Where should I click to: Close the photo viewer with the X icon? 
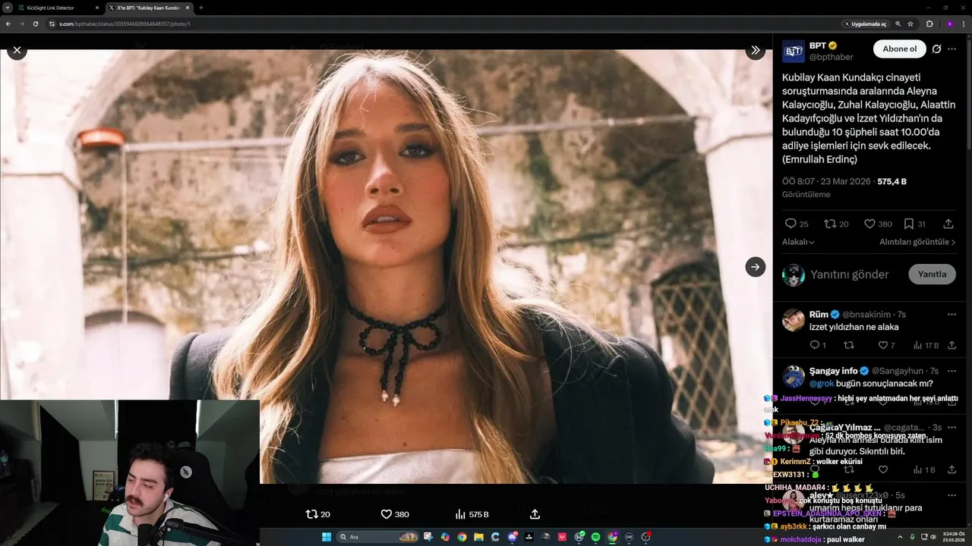pos(17,50)
